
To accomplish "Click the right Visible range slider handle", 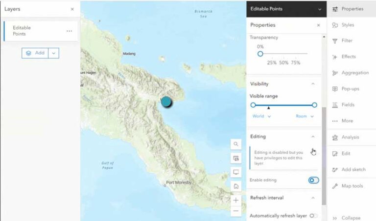I will 314,105.
